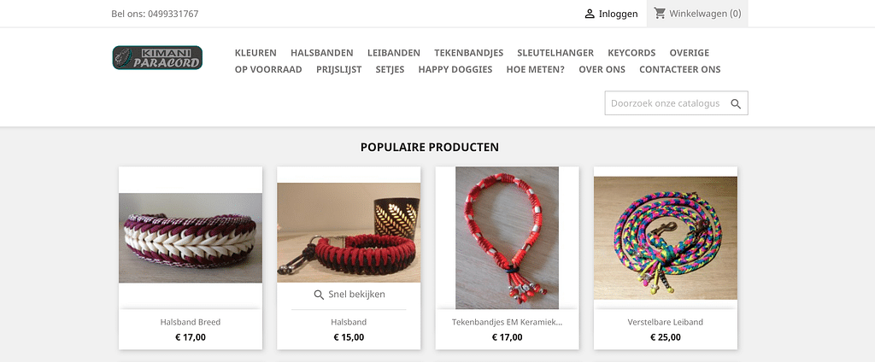Open the Verstelbare Leiband product image
The image size is (875, 362).
(665, 237)
